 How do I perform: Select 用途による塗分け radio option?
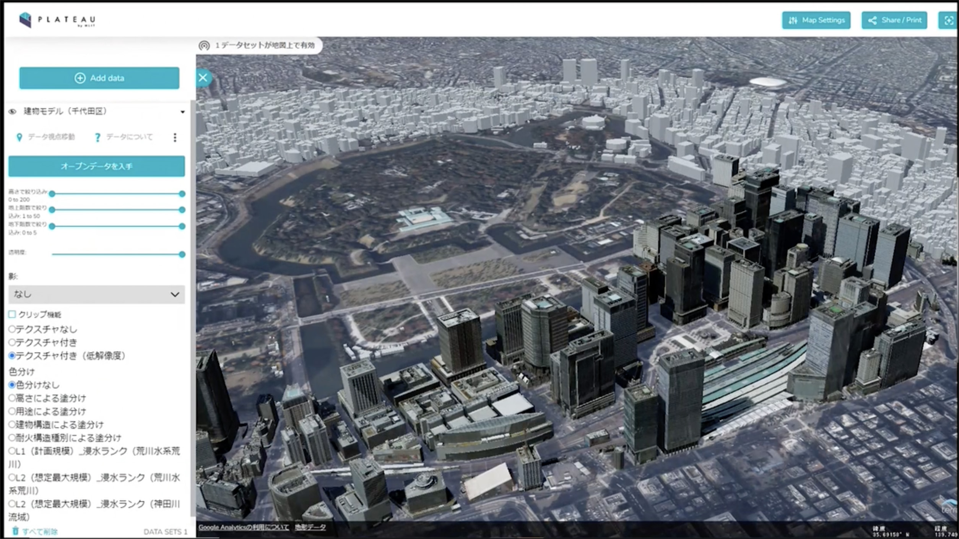pos(12,411)
